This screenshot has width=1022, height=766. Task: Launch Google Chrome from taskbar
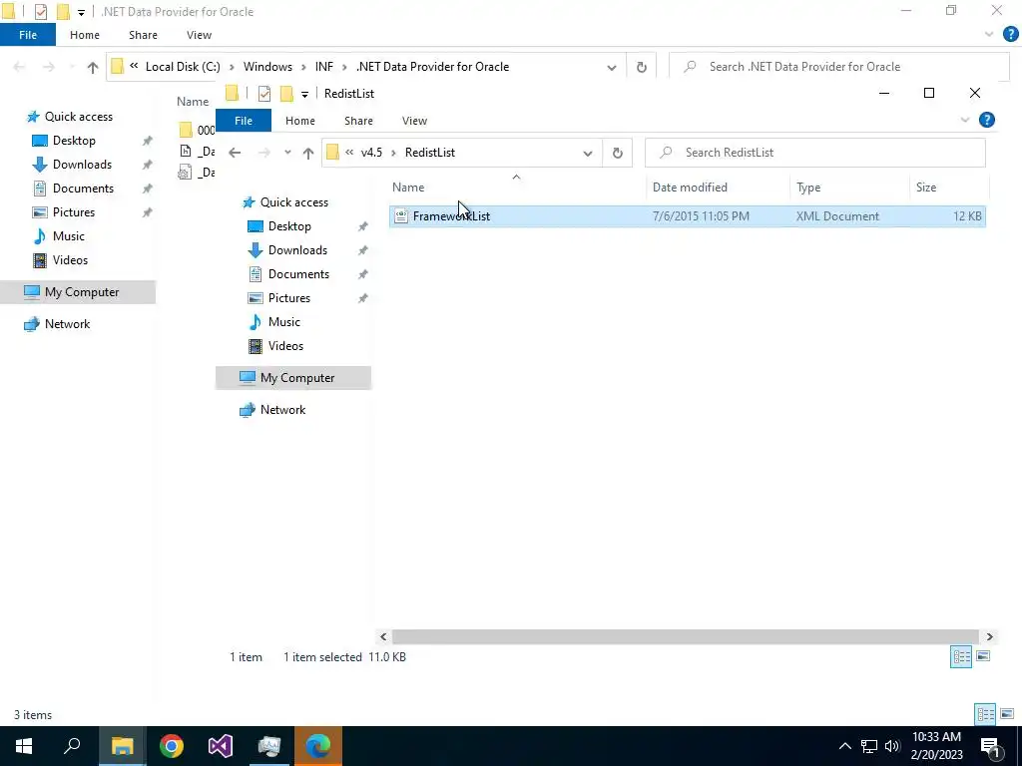point(172,746)
